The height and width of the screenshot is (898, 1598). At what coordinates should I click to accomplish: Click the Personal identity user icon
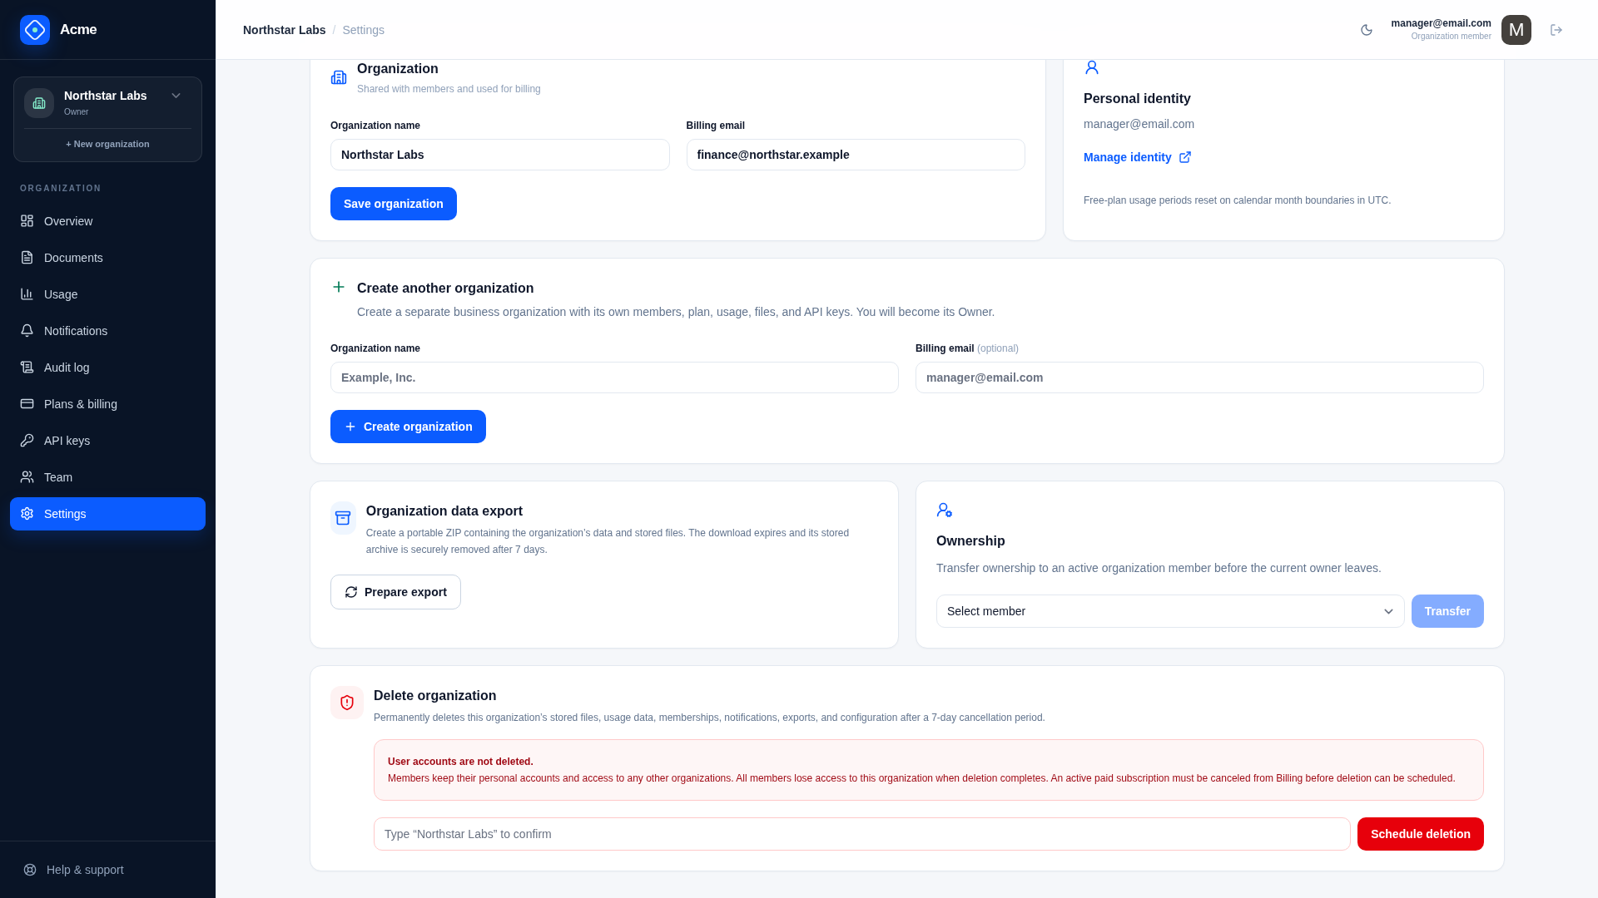[x=1092, y=67]
